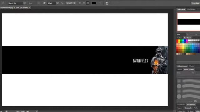The image size is (200, 112).
Task: Open the Smooth anti-aliasing dropdown
Action: 71,3
